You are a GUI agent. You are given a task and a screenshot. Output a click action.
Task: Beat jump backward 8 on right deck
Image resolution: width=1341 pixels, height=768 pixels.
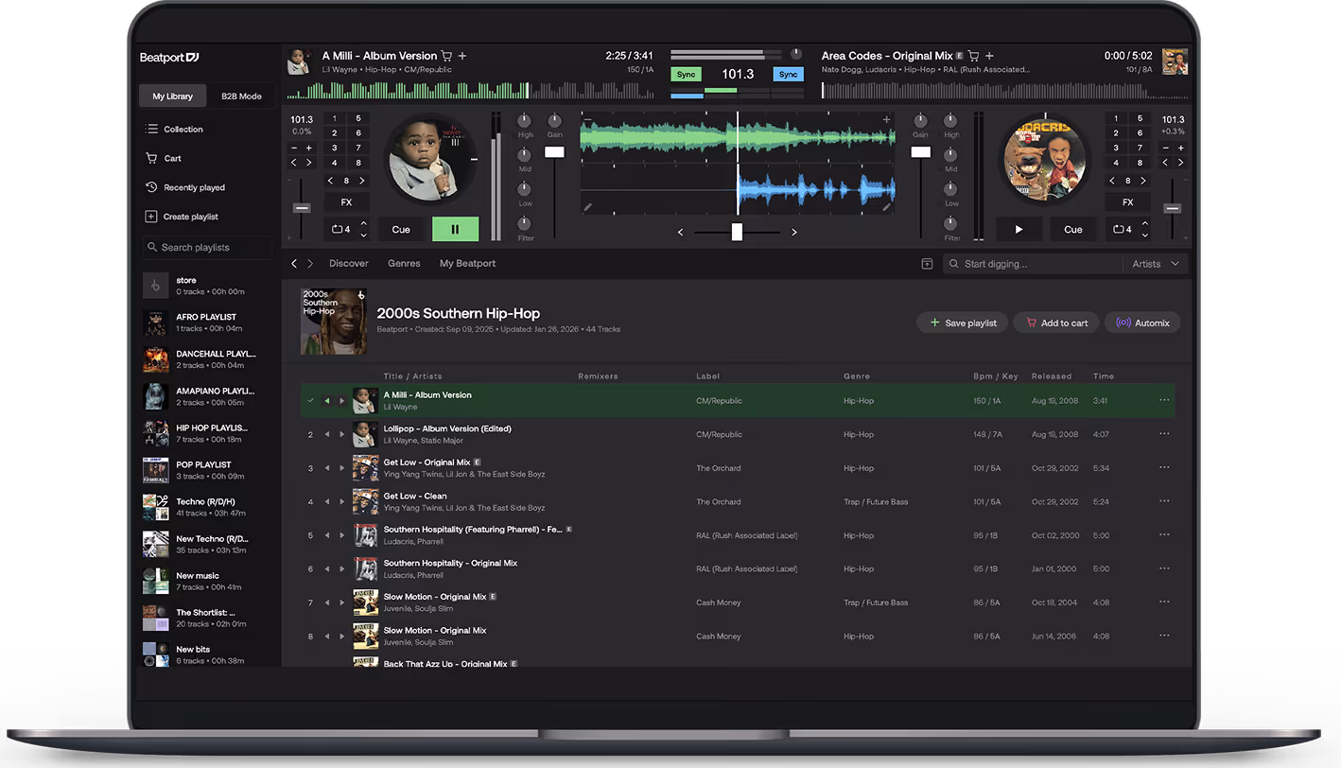1112,181
